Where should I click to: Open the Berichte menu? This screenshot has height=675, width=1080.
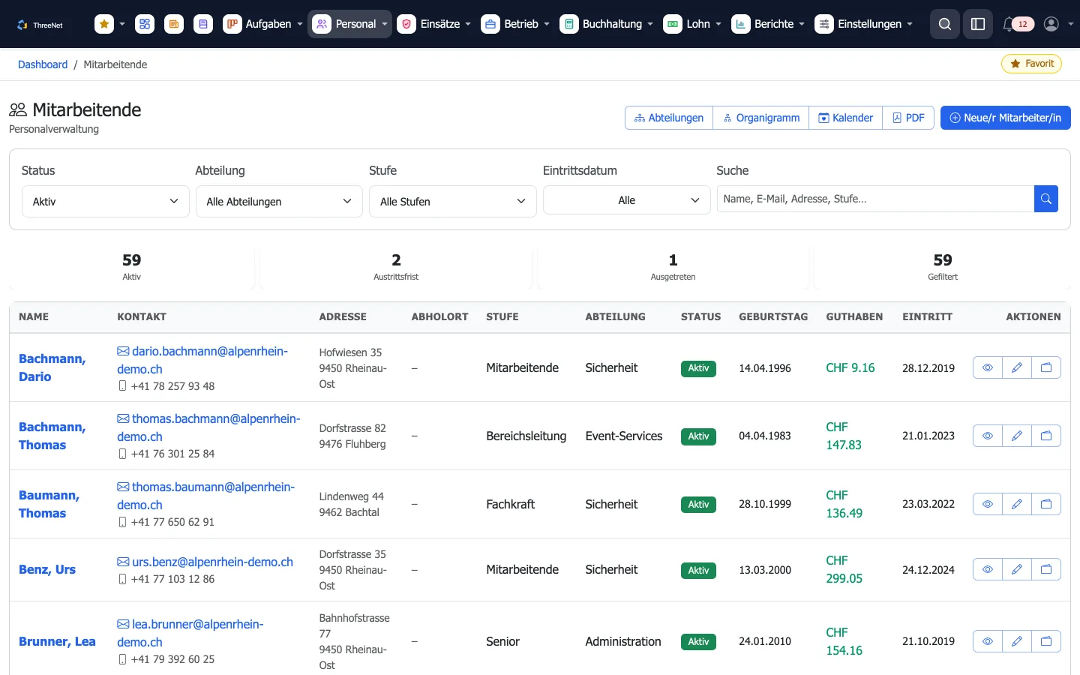(x=769, y=24)
